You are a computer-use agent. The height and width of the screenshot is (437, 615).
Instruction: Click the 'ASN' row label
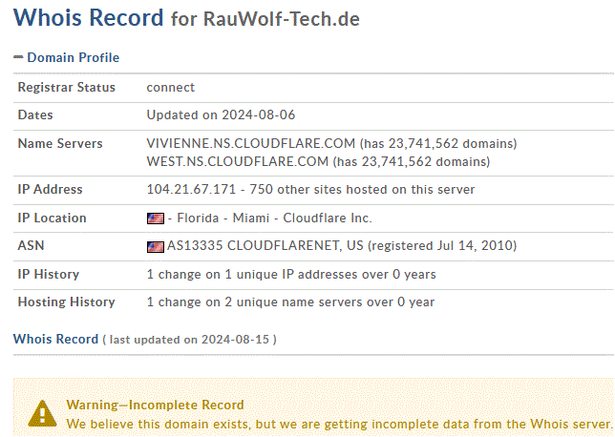(x=31, y=245)
